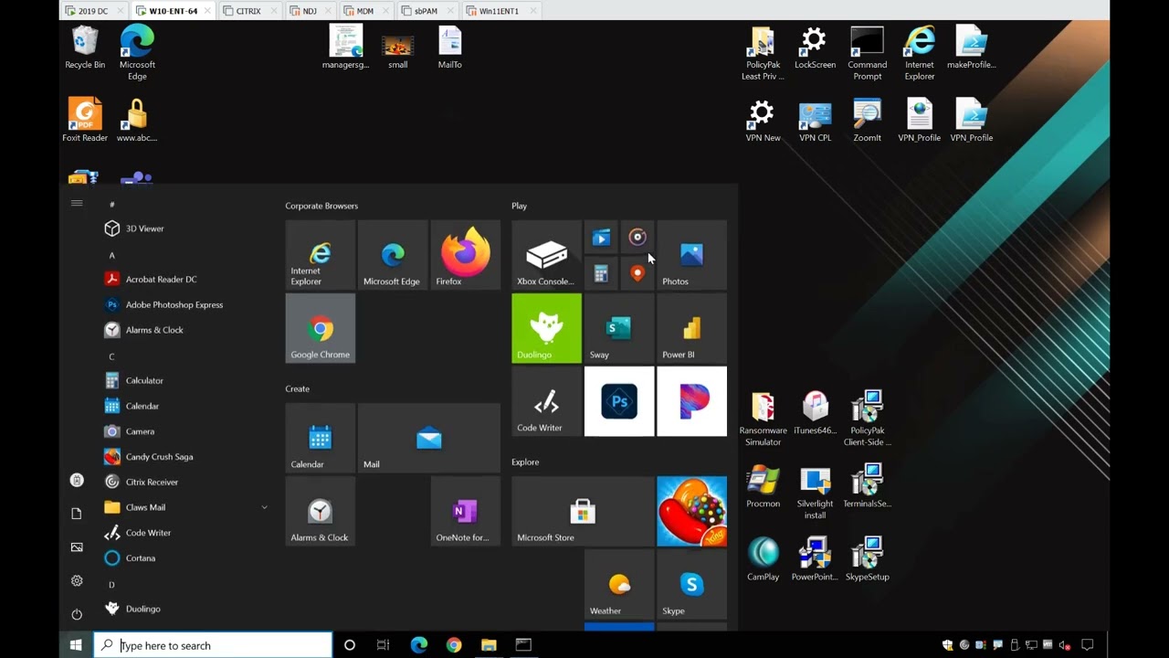Expand the Claws Mail folder in app list
The image size is (1169, 658).
(186, 507)
